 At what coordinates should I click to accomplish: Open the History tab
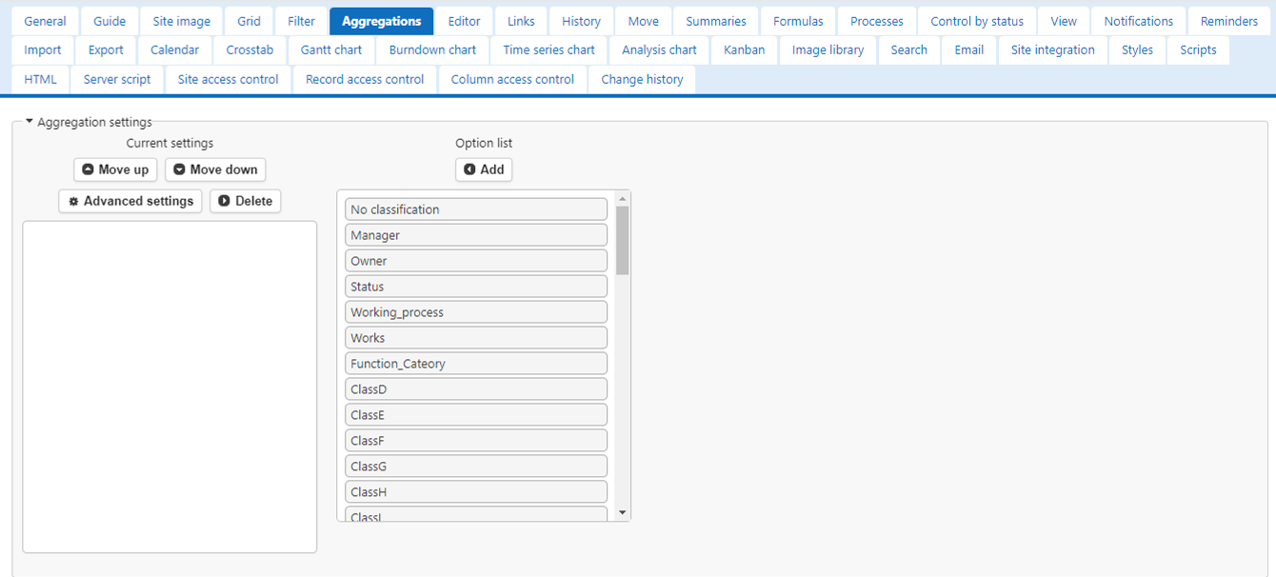581,21
